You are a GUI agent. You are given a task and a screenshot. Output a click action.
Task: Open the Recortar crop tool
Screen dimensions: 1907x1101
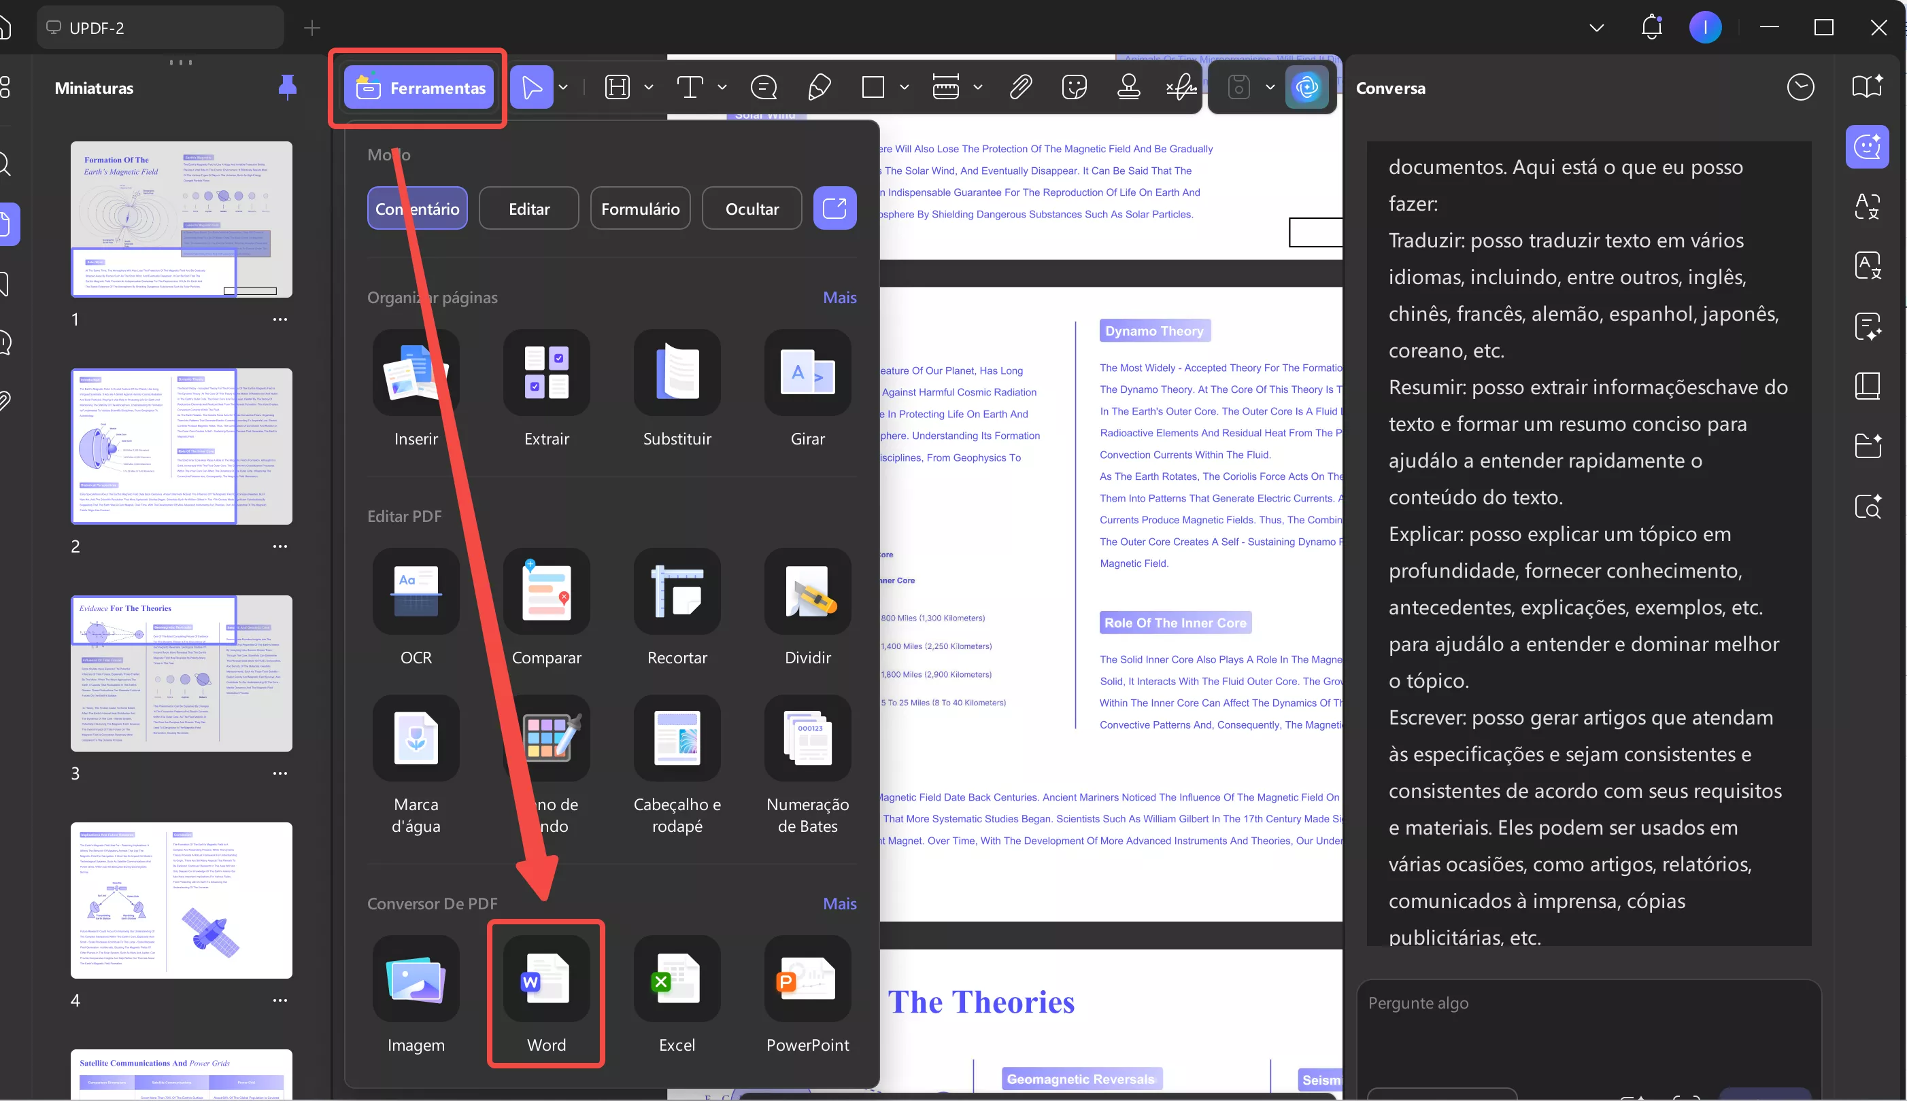pyautogui.click(x=676, y=591)
